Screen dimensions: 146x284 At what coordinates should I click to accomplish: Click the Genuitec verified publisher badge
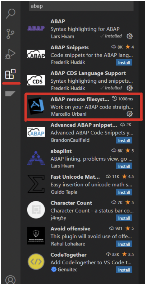tap(54, 270)
